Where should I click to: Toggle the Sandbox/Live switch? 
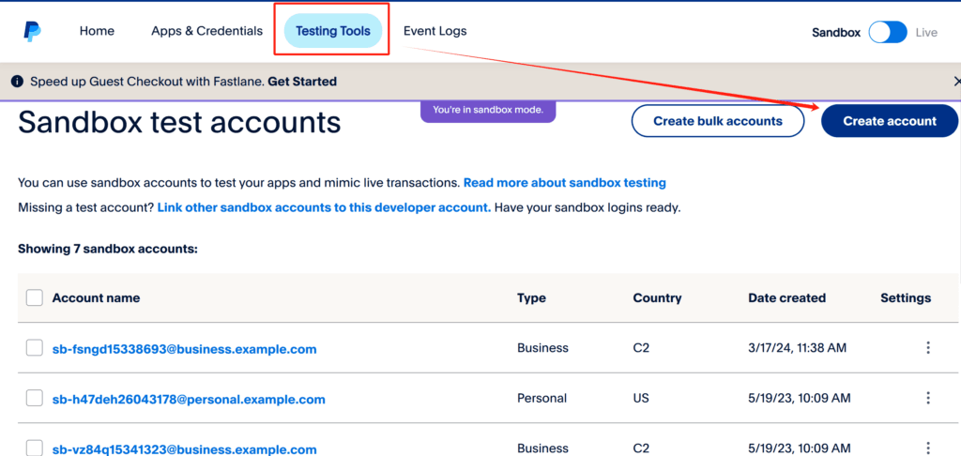pyautogui.click(x=888, y=32)
